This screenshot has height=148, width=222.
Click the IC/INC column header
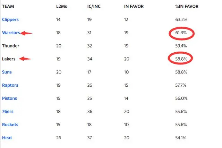(x=94, y=7)
